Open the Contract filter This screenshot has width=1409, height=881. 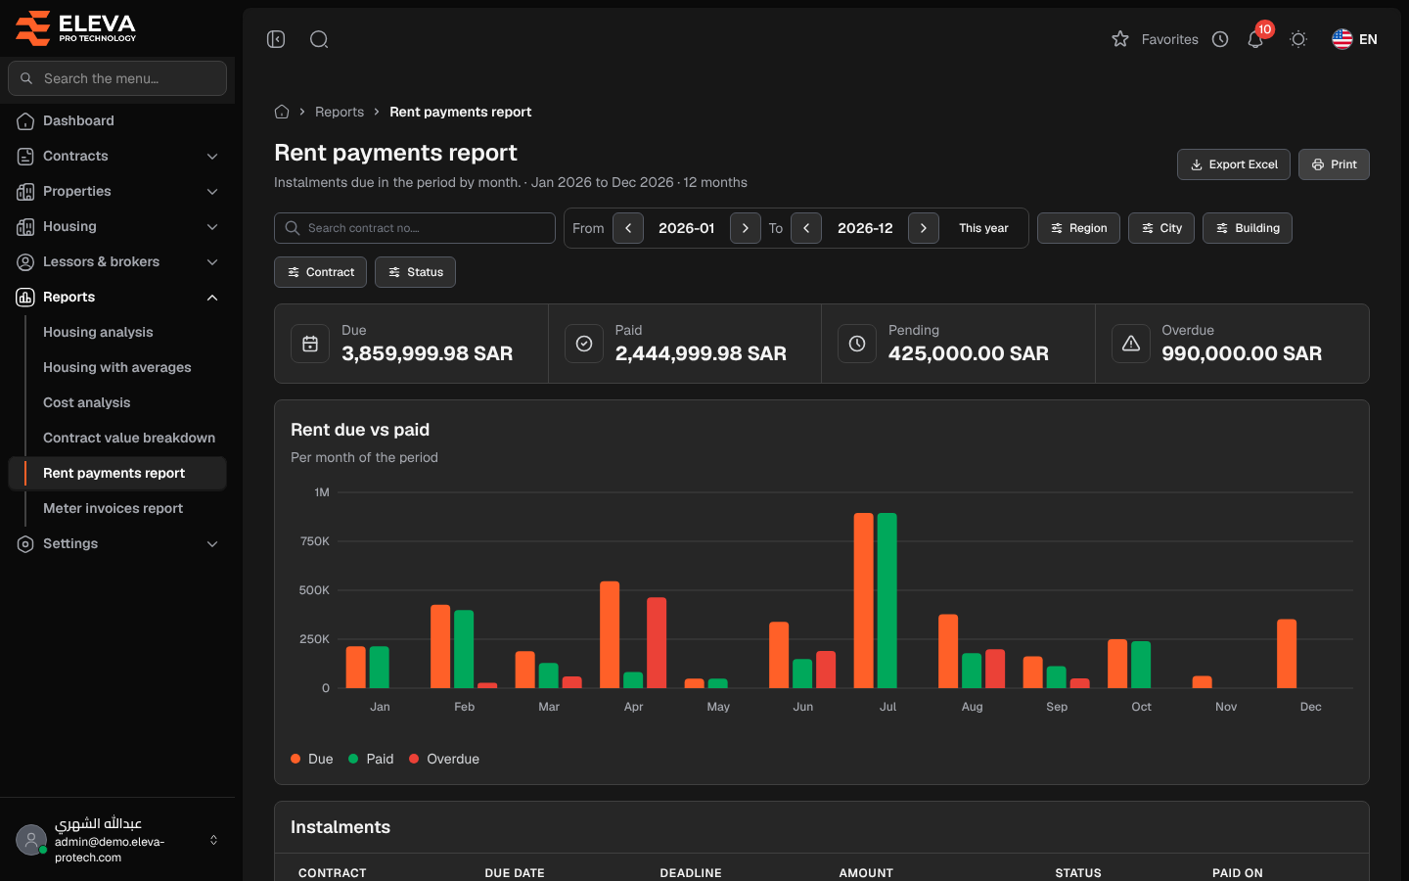point(321,272)
